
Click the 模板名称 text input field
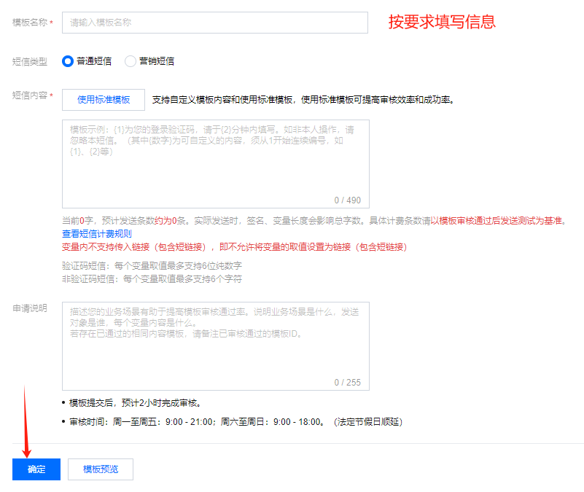tap(214, 23)
